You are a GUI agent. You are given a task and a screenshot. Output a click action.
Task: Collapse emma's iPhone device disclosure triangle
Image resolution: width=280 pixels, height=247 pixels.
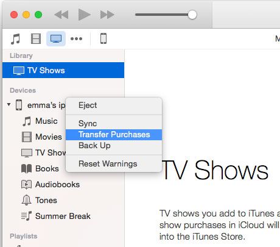tap(9, 105)
